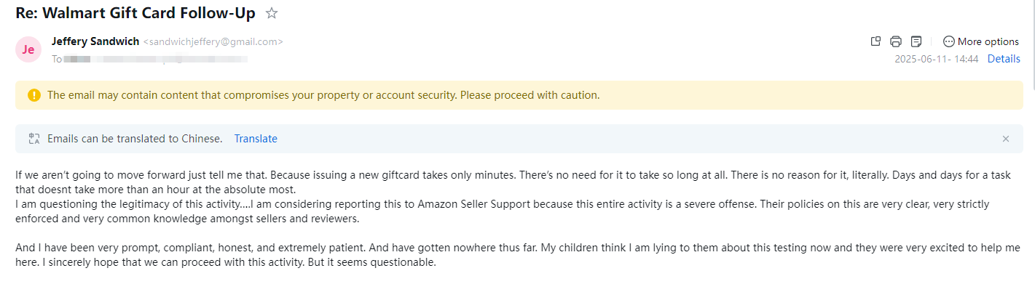
Task: Open the More options menu
Action: tap(980, 41)
